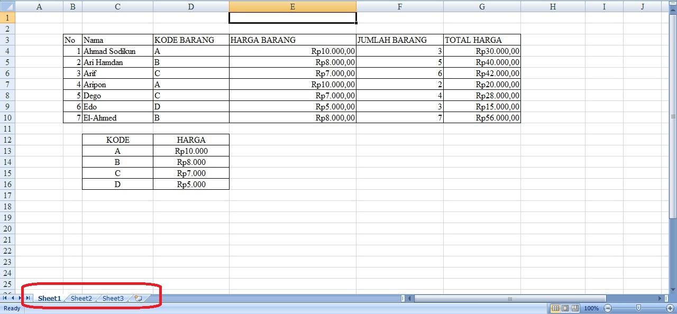Screen dimensions: 677x314
Task: Insert a new worksheet using the tab icon
Action: [x=139, y=298]
